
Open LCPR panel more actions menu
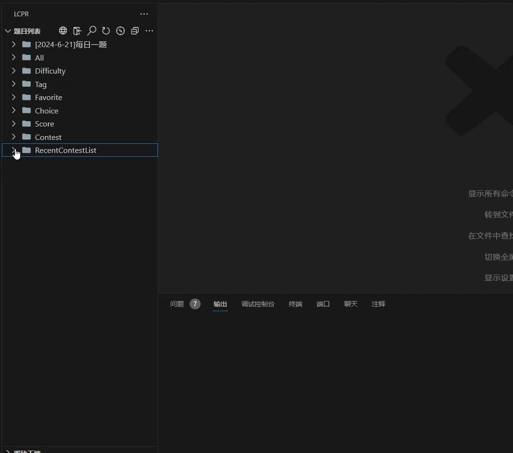pyautogui.click(x=144, y=14)
